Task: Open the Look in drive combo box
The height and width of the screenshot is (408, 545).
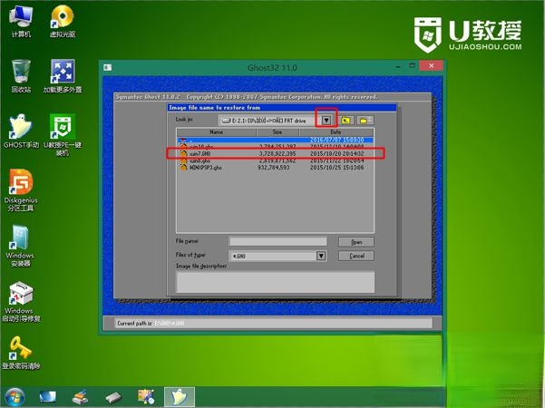Action: click(x=276, y=121)
